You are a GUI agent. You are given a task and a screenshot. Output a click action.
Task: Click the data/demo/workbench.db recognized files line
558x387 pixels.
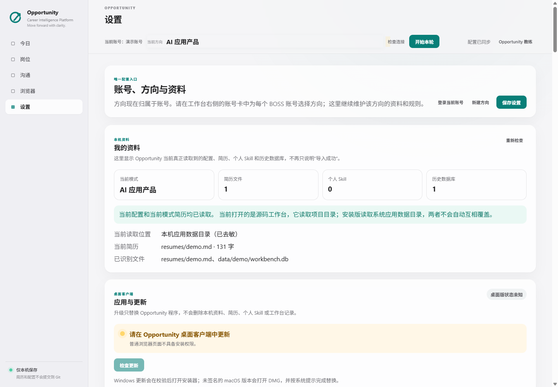pos(225,259)
